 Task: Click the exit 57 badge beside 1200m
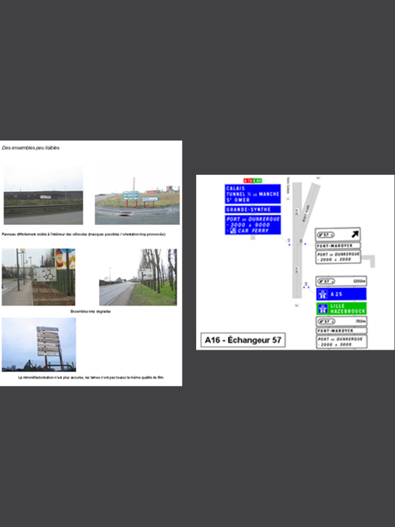326,282
